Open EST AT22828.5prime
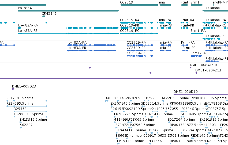 tap(175, 98)
